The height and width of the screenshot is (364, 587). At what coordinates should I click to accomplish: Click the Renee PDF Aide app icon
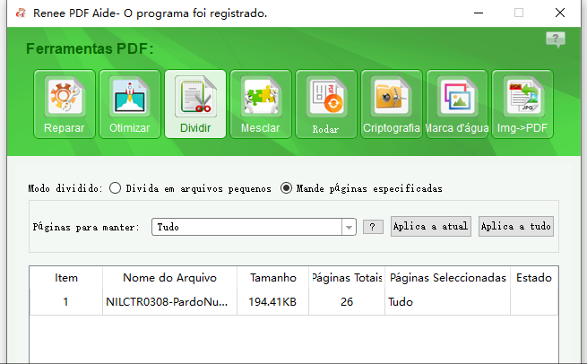pyautogui.click(x=21, y=13)
